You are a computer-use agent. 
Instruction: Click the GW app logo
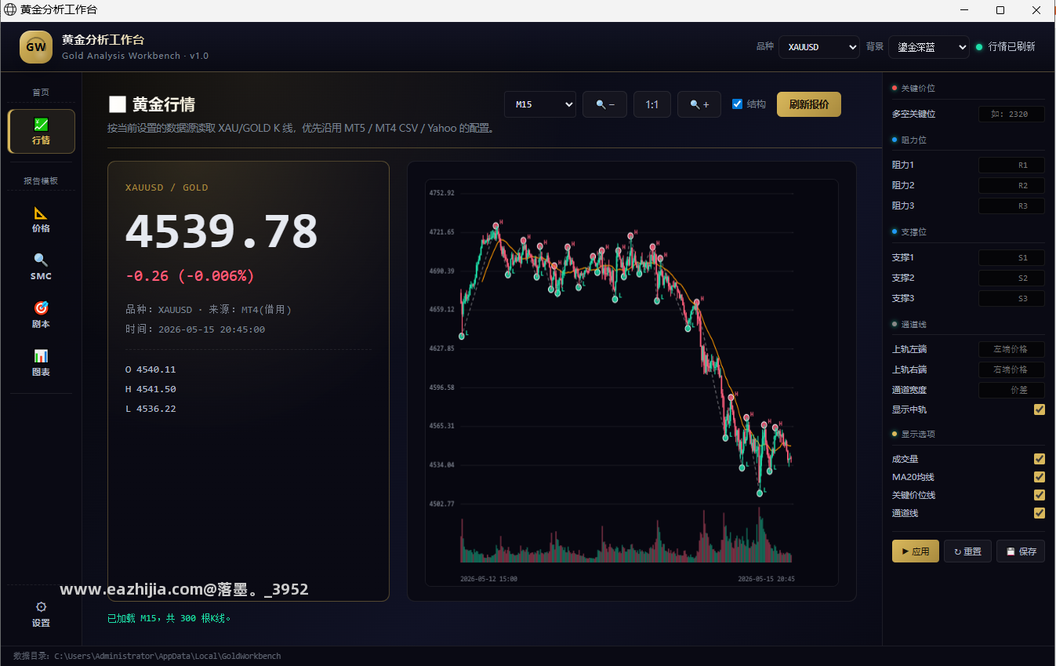36,46
